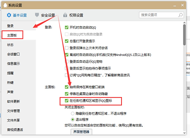Click the vertical scrollbar thumb
190x138 pixels.
(x=184, y=35)
